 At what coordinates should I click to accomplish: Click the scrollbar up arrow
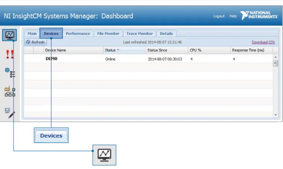click(x=275, y=57)
